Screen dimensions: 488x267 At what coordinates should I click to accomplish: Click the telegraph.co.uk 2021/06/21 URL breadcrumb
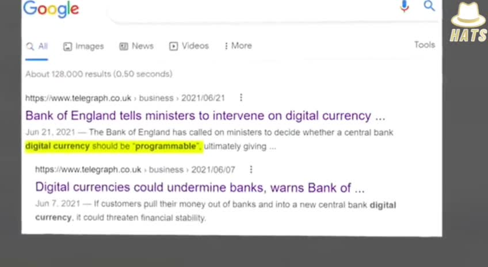(x=125, y=98)
